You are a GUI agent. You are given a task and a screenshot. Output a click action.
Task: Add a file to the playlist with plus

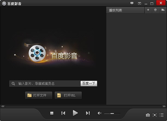(148, 10)
